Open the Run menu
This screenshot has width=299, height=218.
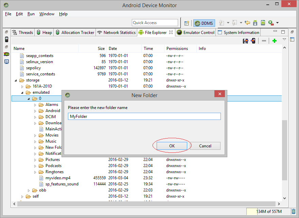click(31, 14)
